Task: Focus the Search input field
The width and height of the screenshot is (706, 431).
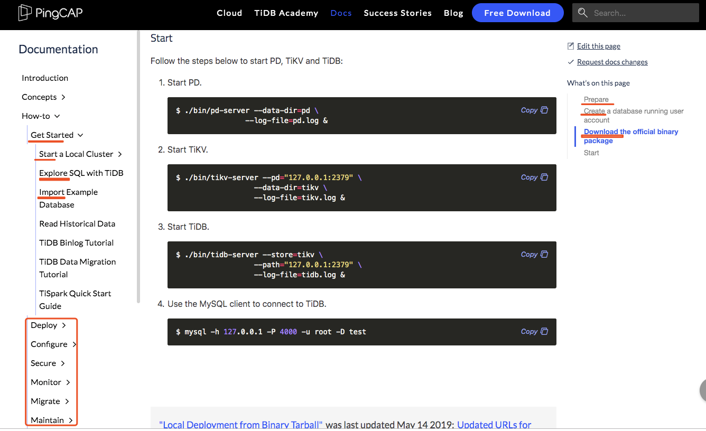Action: point(636,13)
